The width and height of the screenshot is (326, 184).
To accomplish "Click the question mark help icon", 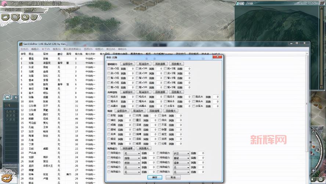I will pos(34,17).
